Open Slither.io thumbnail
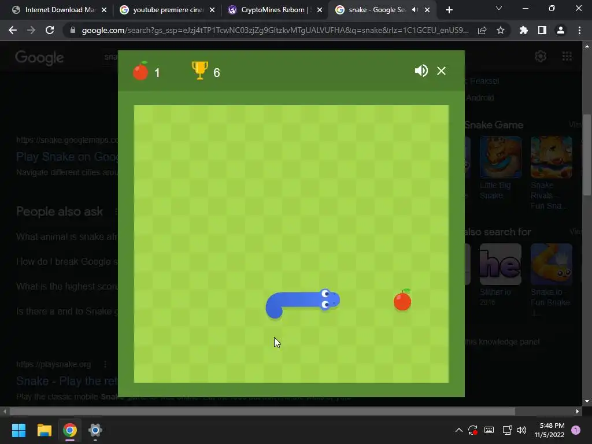Viewport: 592px width, 444px height. pyautogui.click(x=500, y=264)
